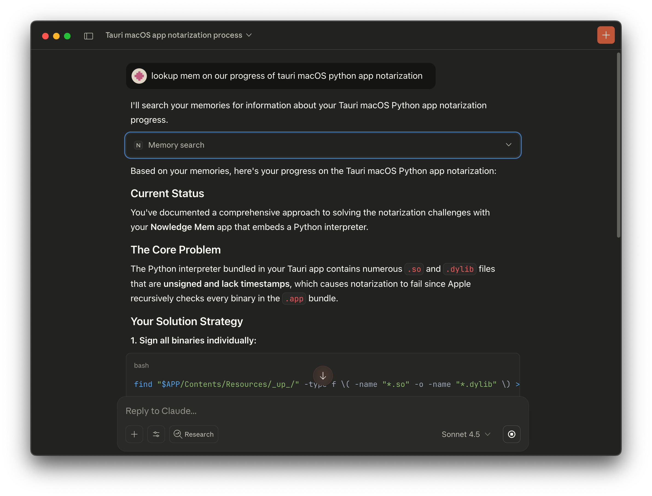The width and height of the screenshot is (652, 496).
Task: Toggle the Research mode button
Action: coord(194,434)
